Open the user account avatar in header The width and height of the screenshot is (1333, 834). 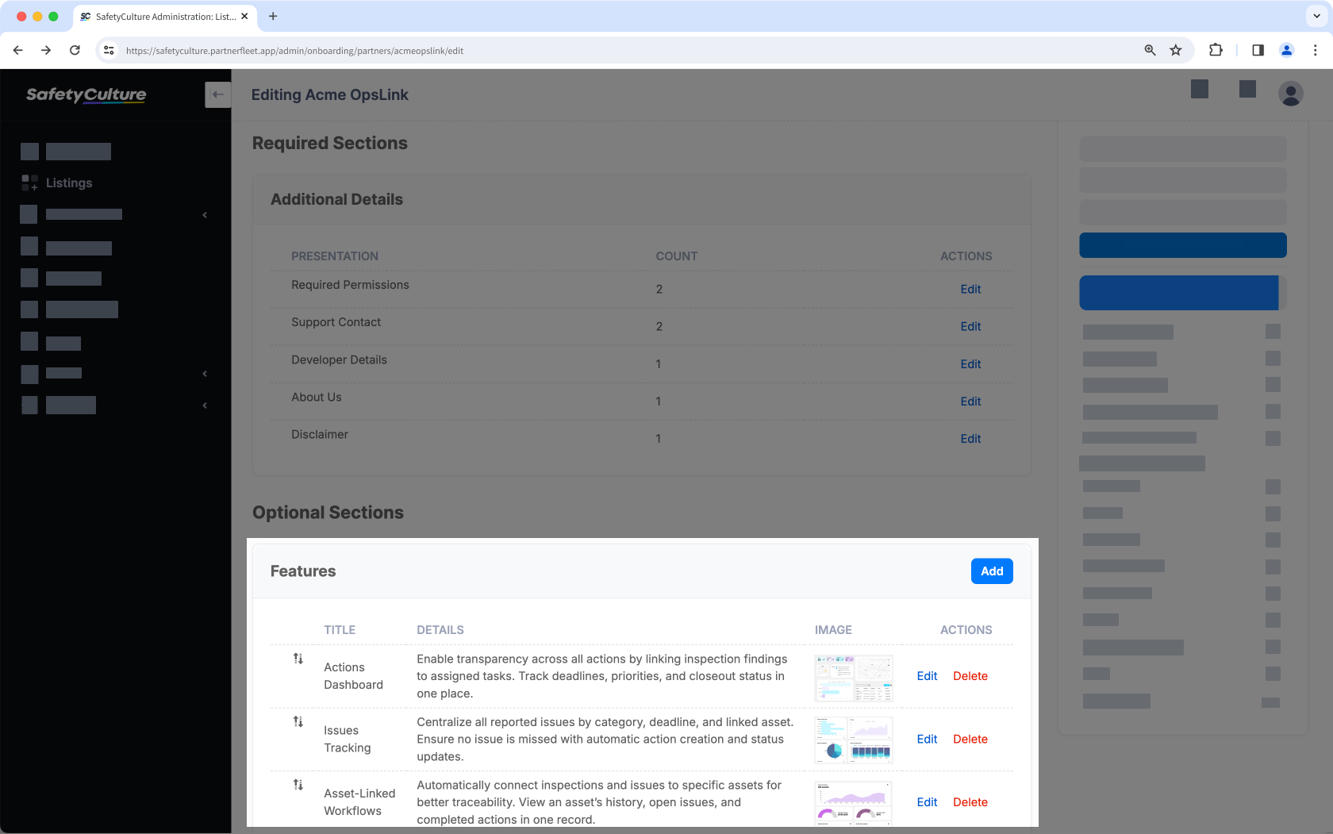(x=1290, y=94)
